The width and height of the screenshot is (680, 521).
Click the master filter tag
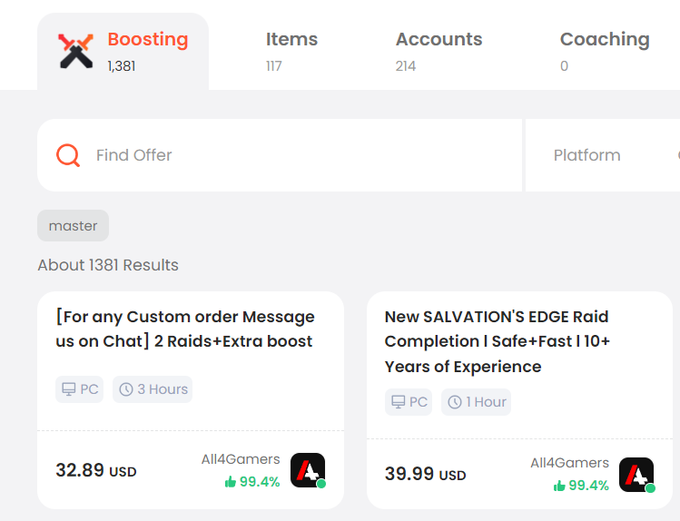[73, 226]
